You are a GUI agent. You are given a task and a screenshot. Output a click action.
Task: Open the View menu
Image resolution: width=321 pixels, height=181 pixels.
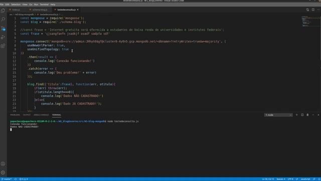[x=25, y=5]
